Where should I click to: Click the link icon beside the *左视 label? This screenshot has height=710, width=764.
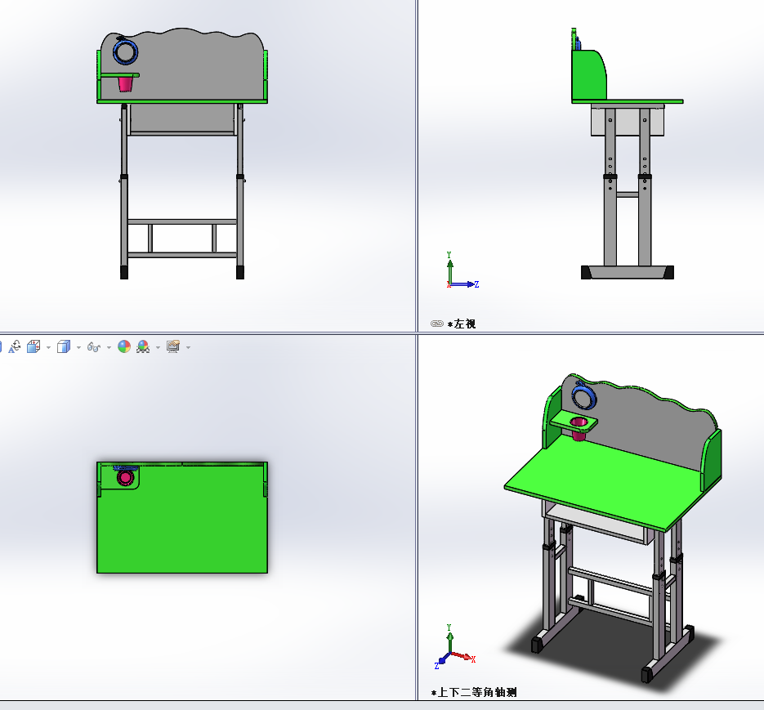pyautogui.click(x=437, y=324)
